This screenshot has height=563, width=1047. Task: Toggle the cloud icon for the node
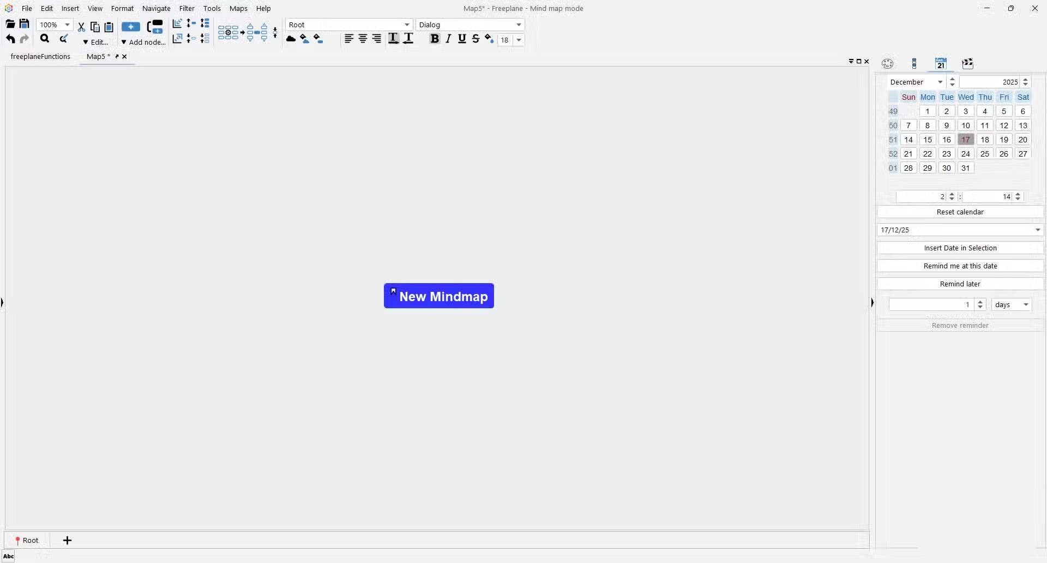291,39
